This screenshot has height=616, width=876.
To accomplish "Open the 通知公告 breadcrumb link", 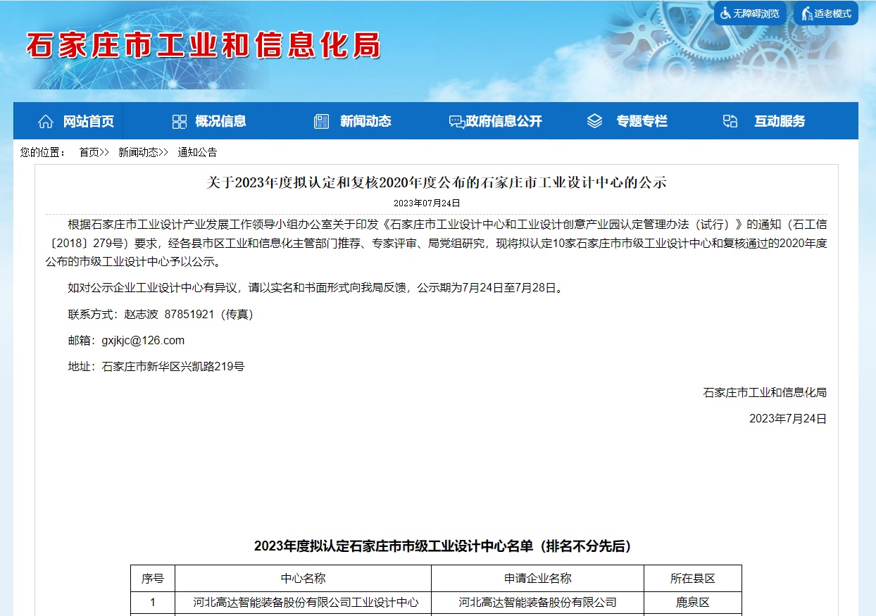I will pos(197,152).
